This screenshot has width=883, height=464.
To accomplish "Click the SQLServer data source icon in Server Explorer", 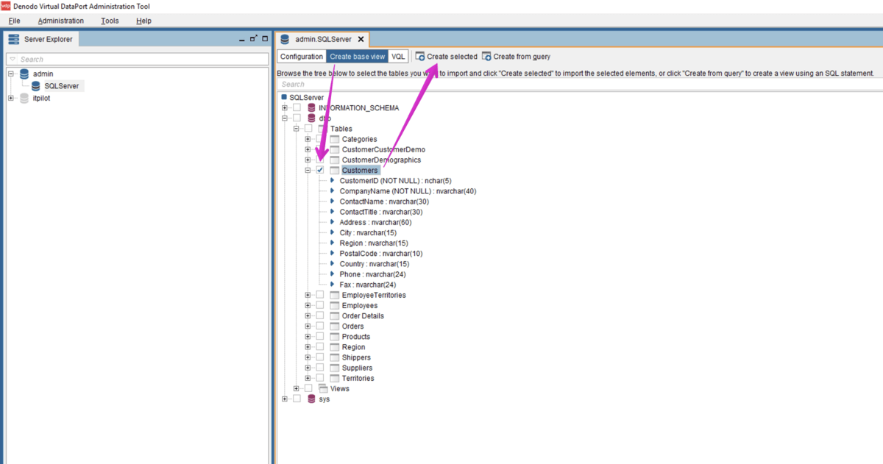I will tap(37, 86).
